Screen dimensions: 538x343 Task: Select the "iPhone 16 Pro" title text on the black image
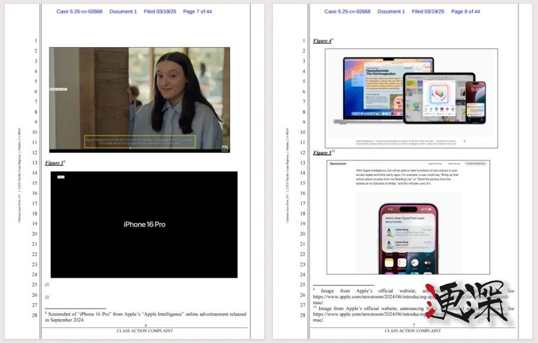[144, 225]
